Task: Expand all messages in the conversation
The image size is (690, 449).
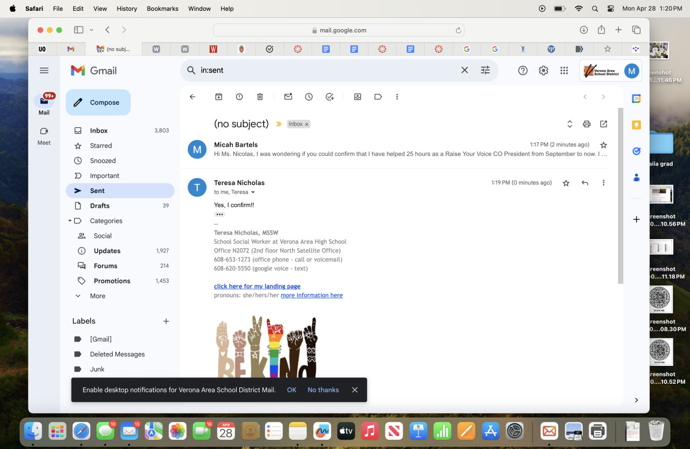Action: (x=570, y=124)
